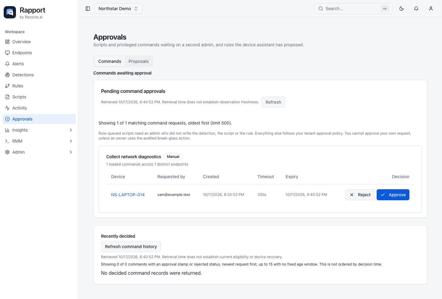
Task: Reject the NS-LAPTOP-014 command
Action: (360, 195)
